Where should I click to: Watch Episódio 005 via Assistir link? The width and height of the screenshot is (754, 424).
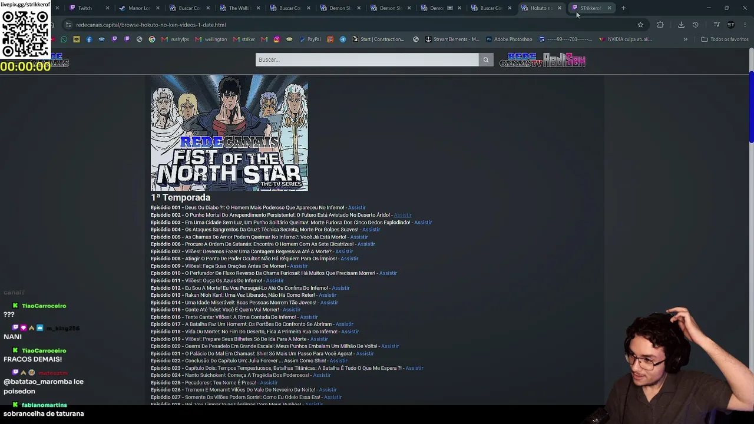[x=359, y=237]
